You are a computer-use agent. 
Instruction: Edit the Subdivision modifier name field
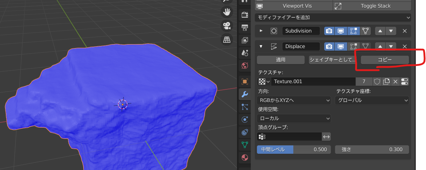coord(301,31)
